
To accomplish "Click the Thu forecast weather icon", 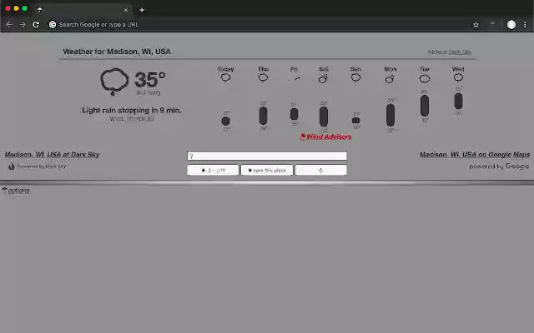I will [x=263, y=78].
